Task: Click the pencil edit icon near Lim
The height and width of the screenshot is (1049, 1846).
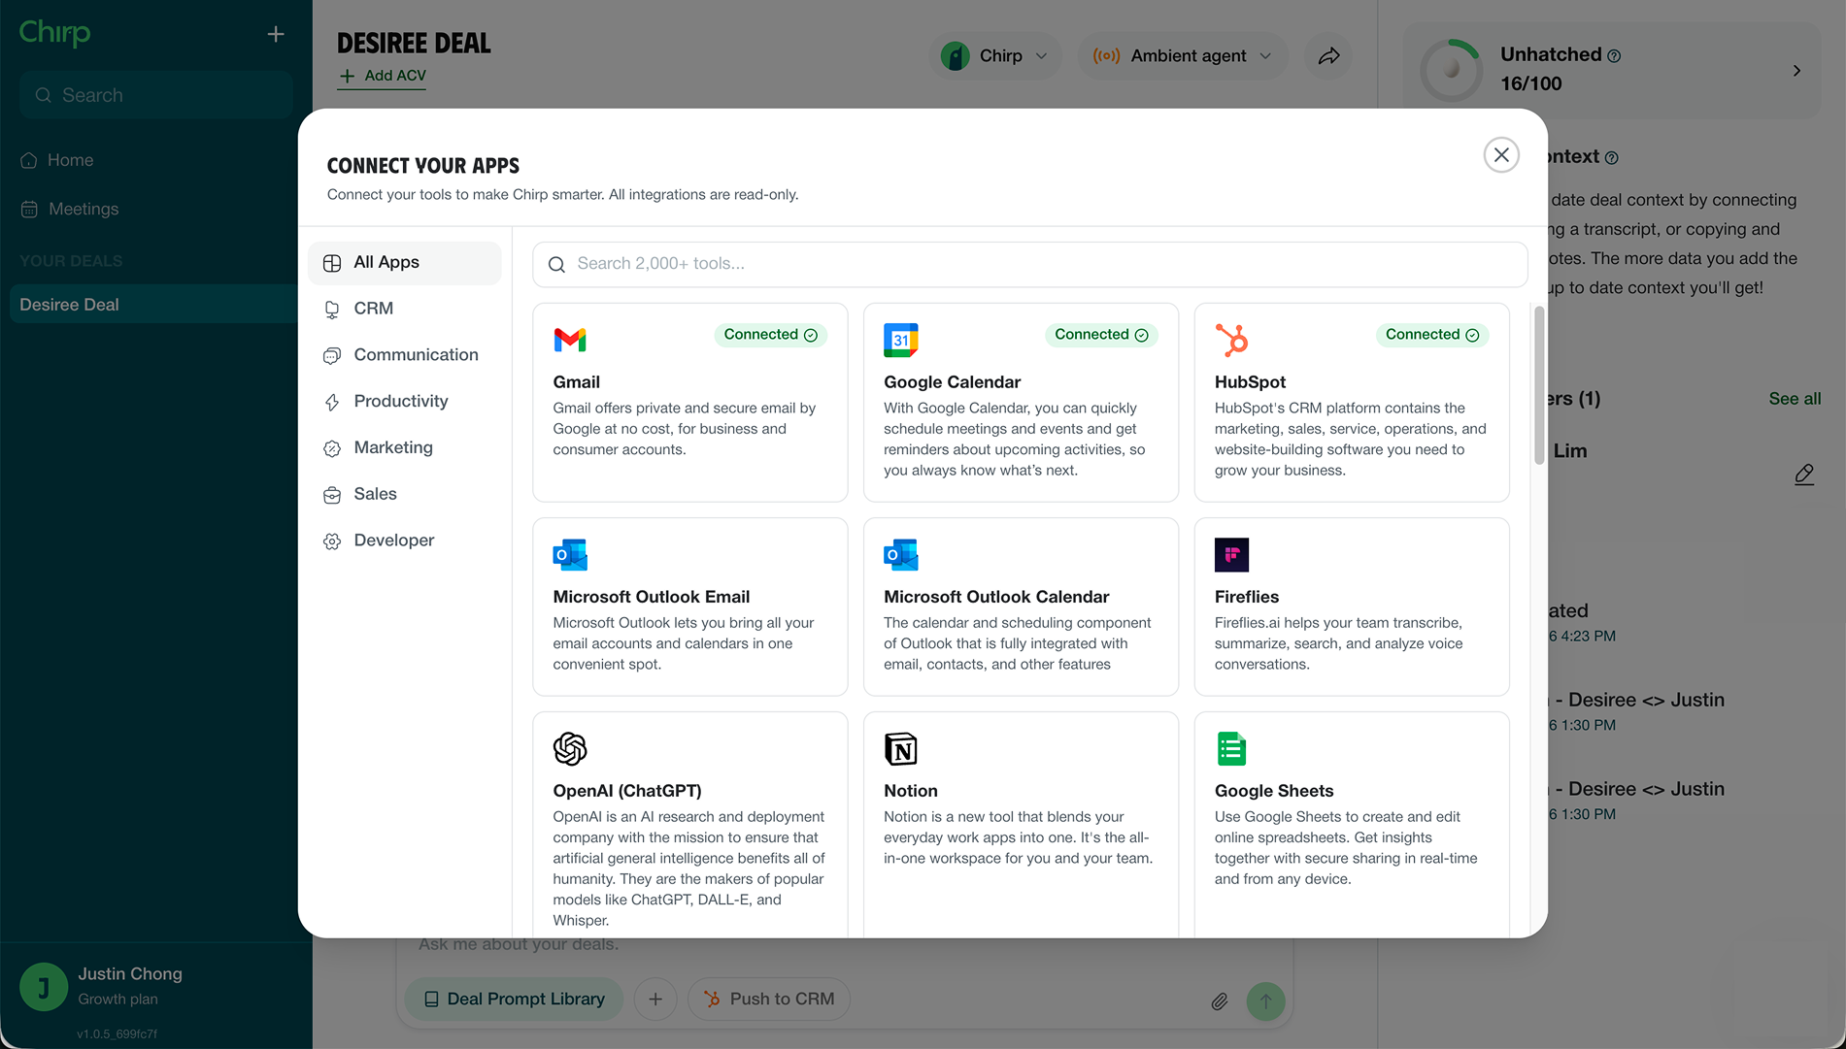Action: click(1804, 475)
